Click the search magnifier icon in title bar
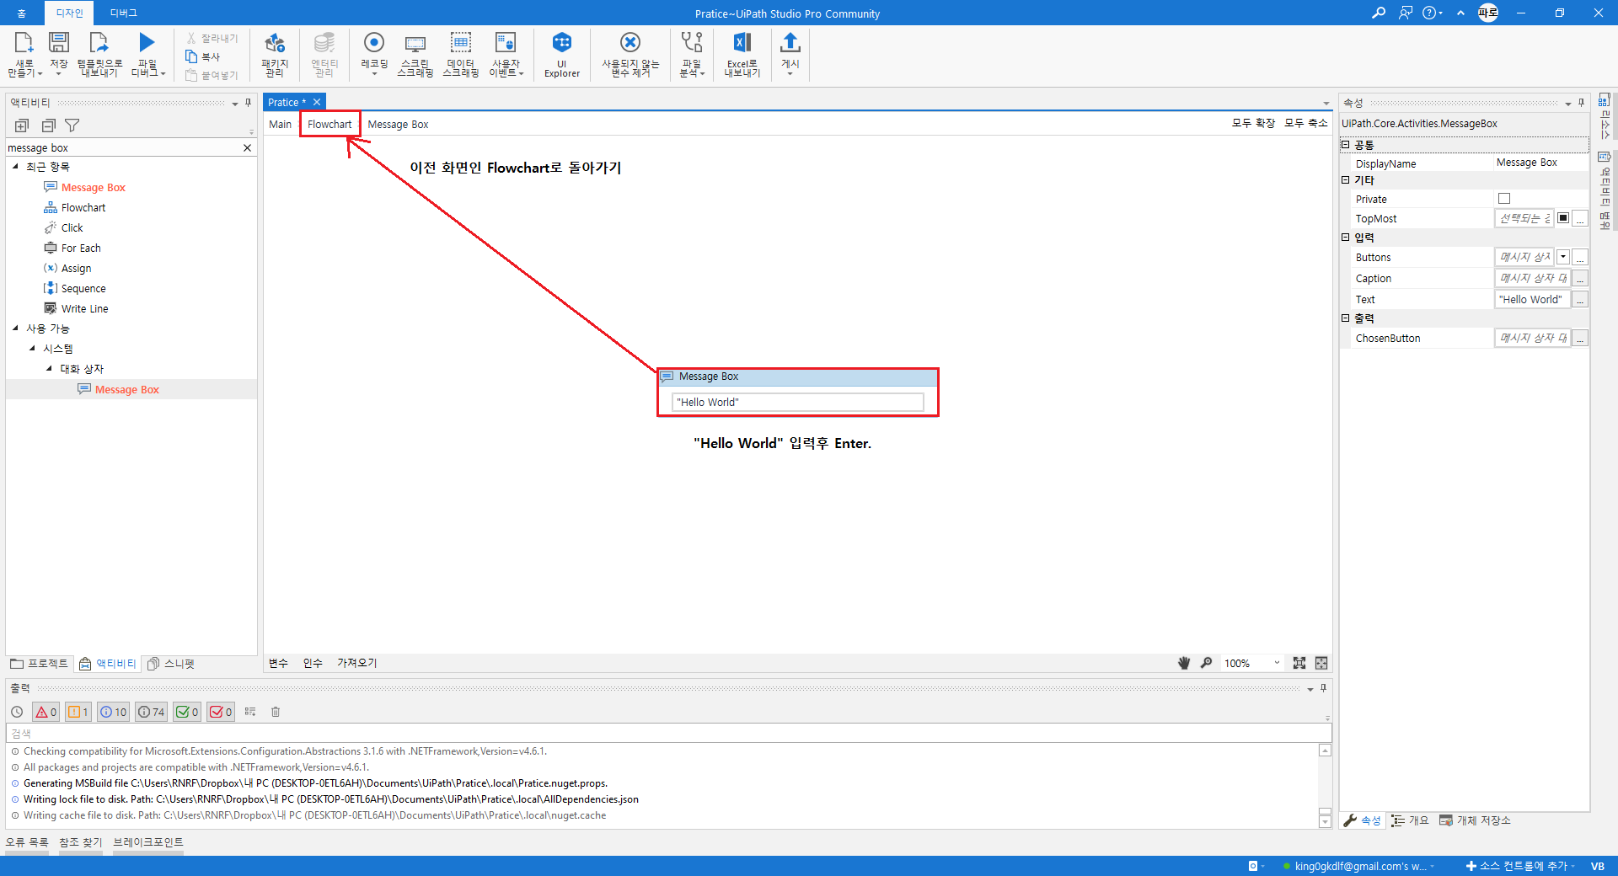The image size is (1618, 876). pyautogui.click(x=1379, y=13)
